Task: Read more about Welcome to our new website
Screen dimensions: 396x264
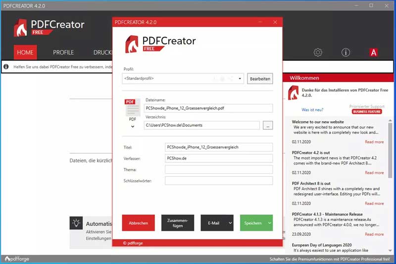Action: click(374, 142)
